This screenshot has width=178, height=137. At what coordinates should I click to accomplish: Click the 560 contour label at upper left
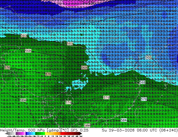(24, 36)
